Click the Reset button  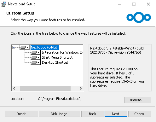coord(21,114)
